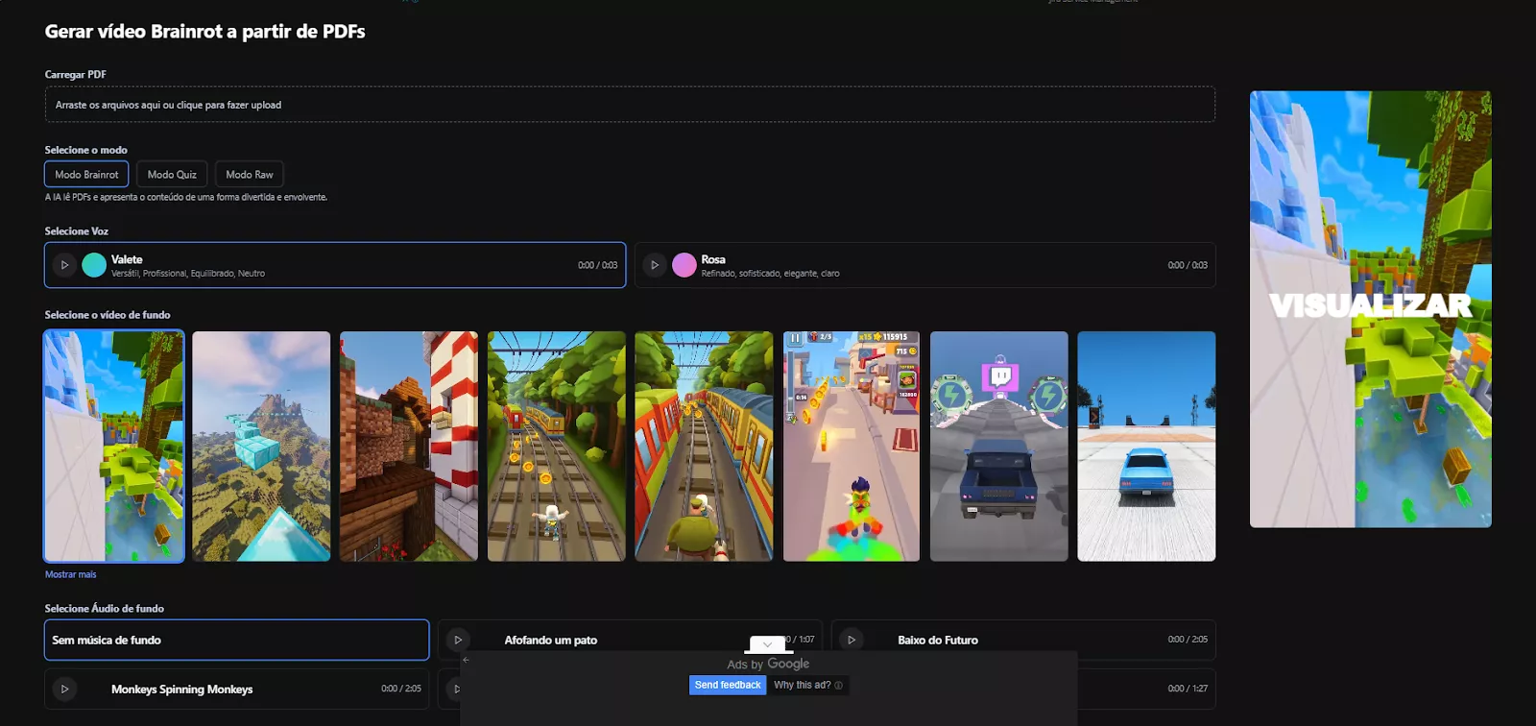Screen dimensions: 1536x726
Task: Click Rosa's 0:00 / 0:03 timer
Action: (1188, 265)
